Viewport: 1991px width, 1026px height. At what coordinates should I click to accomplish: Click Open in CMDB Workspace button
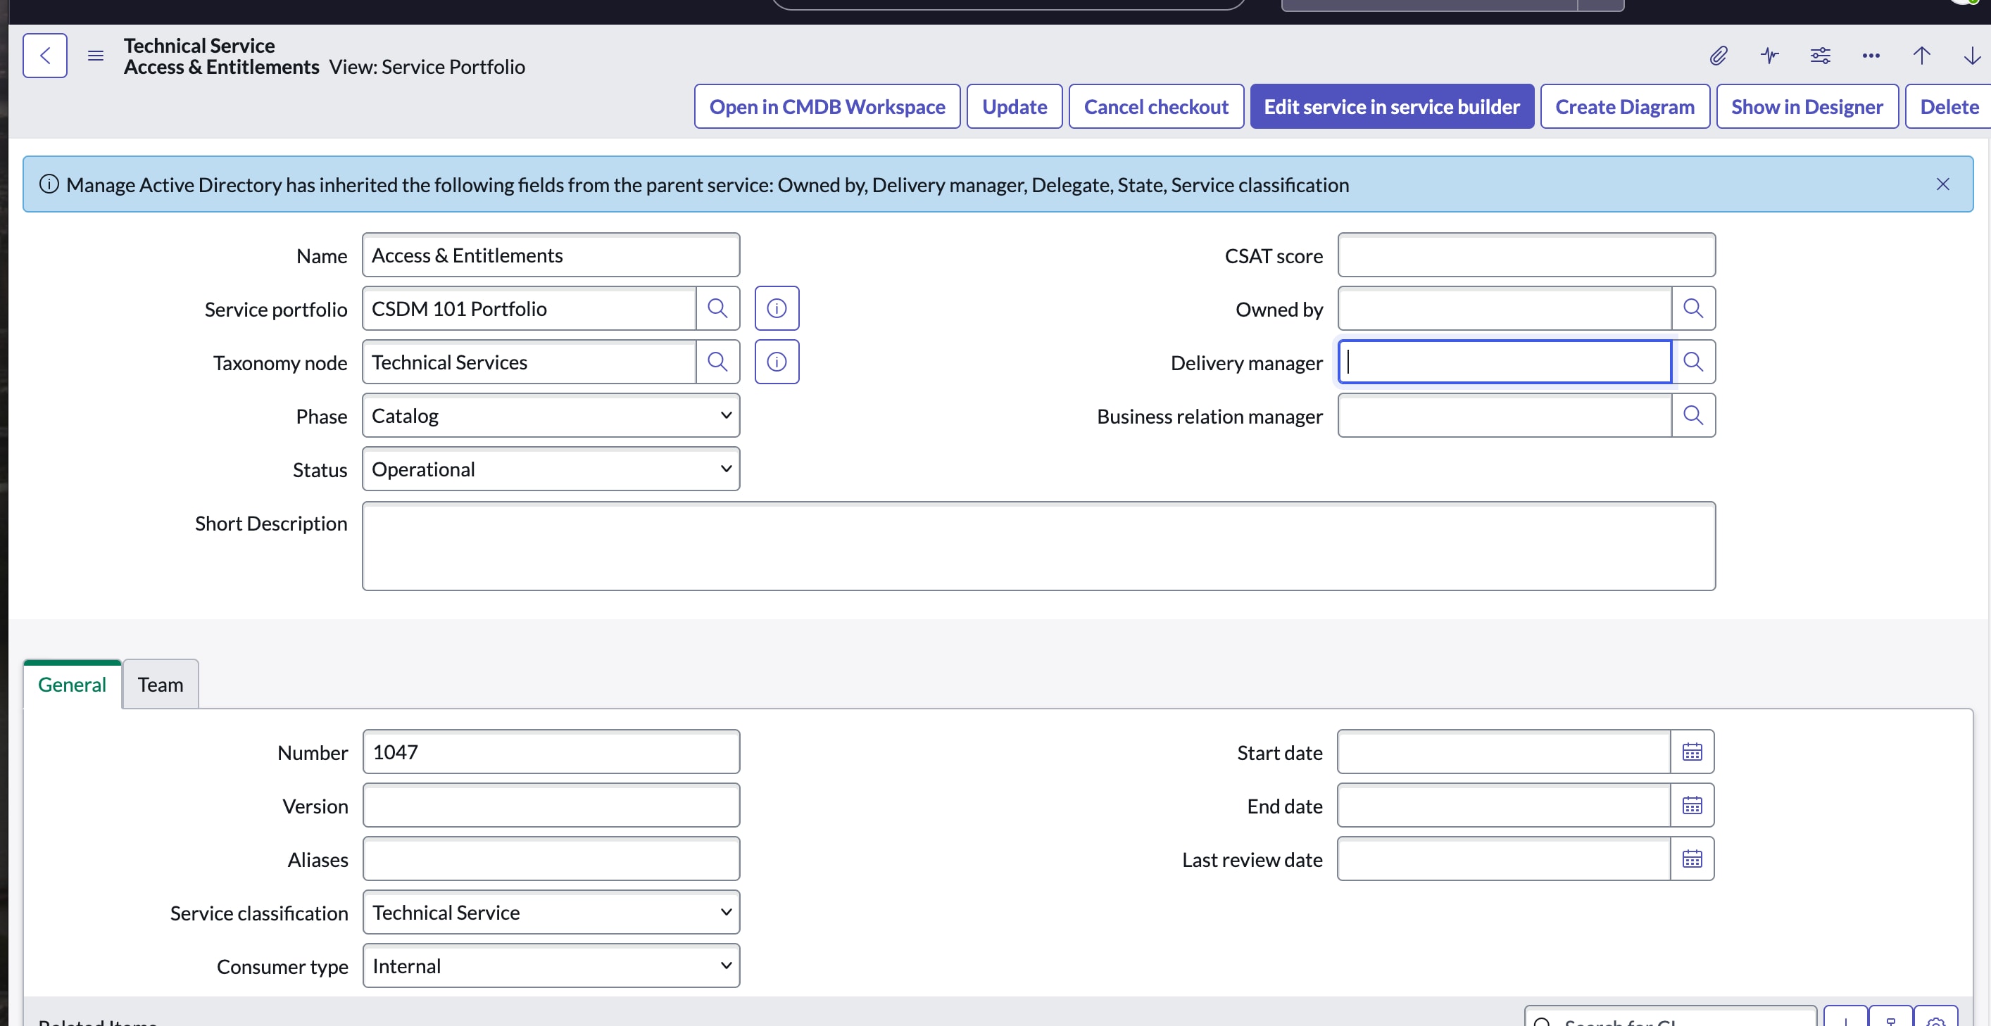point(827,107)
